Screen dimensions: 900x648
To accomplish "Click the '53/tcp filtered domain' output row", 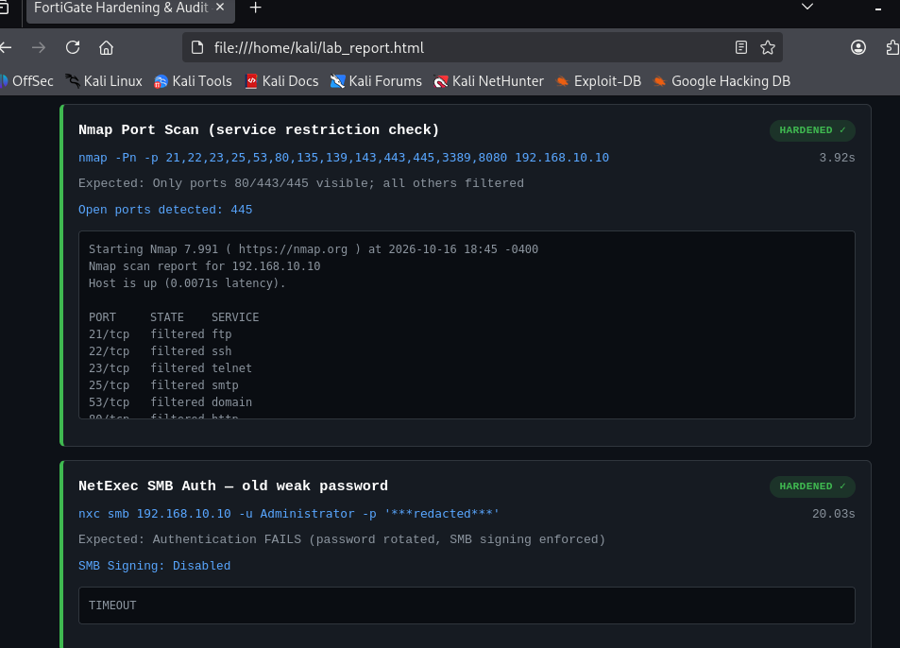I will coord(171,402).
